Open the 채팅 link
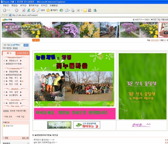168x144 pixels. pos(7,138)
